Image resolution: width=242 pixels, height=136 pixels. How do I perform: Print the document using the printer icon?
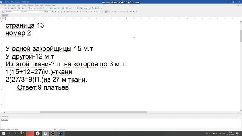pos(12,8)
